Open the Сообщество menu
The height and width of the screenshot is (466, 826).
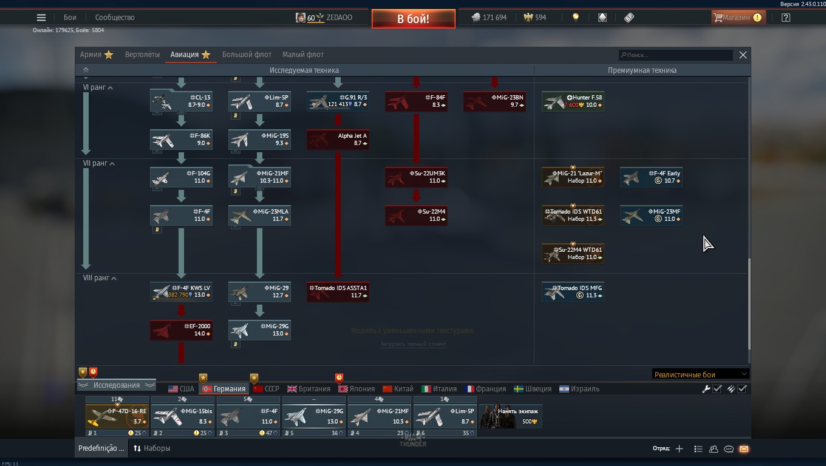pos(115,18)
